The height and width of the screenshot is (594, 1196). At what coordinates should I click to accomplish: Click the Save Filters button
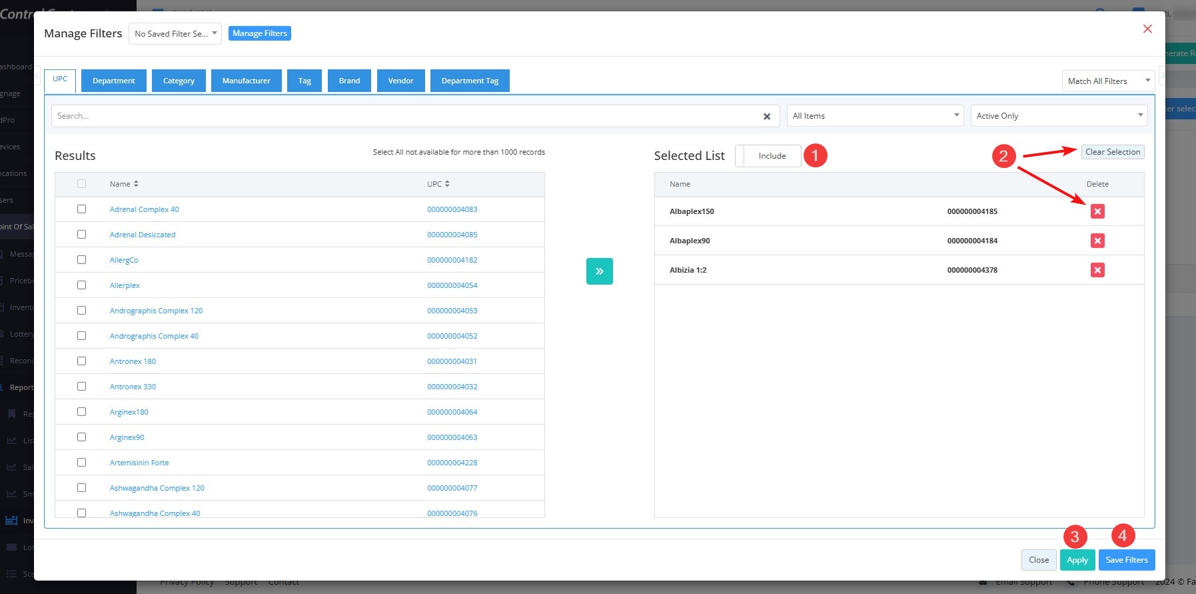tap(1127, 560)
